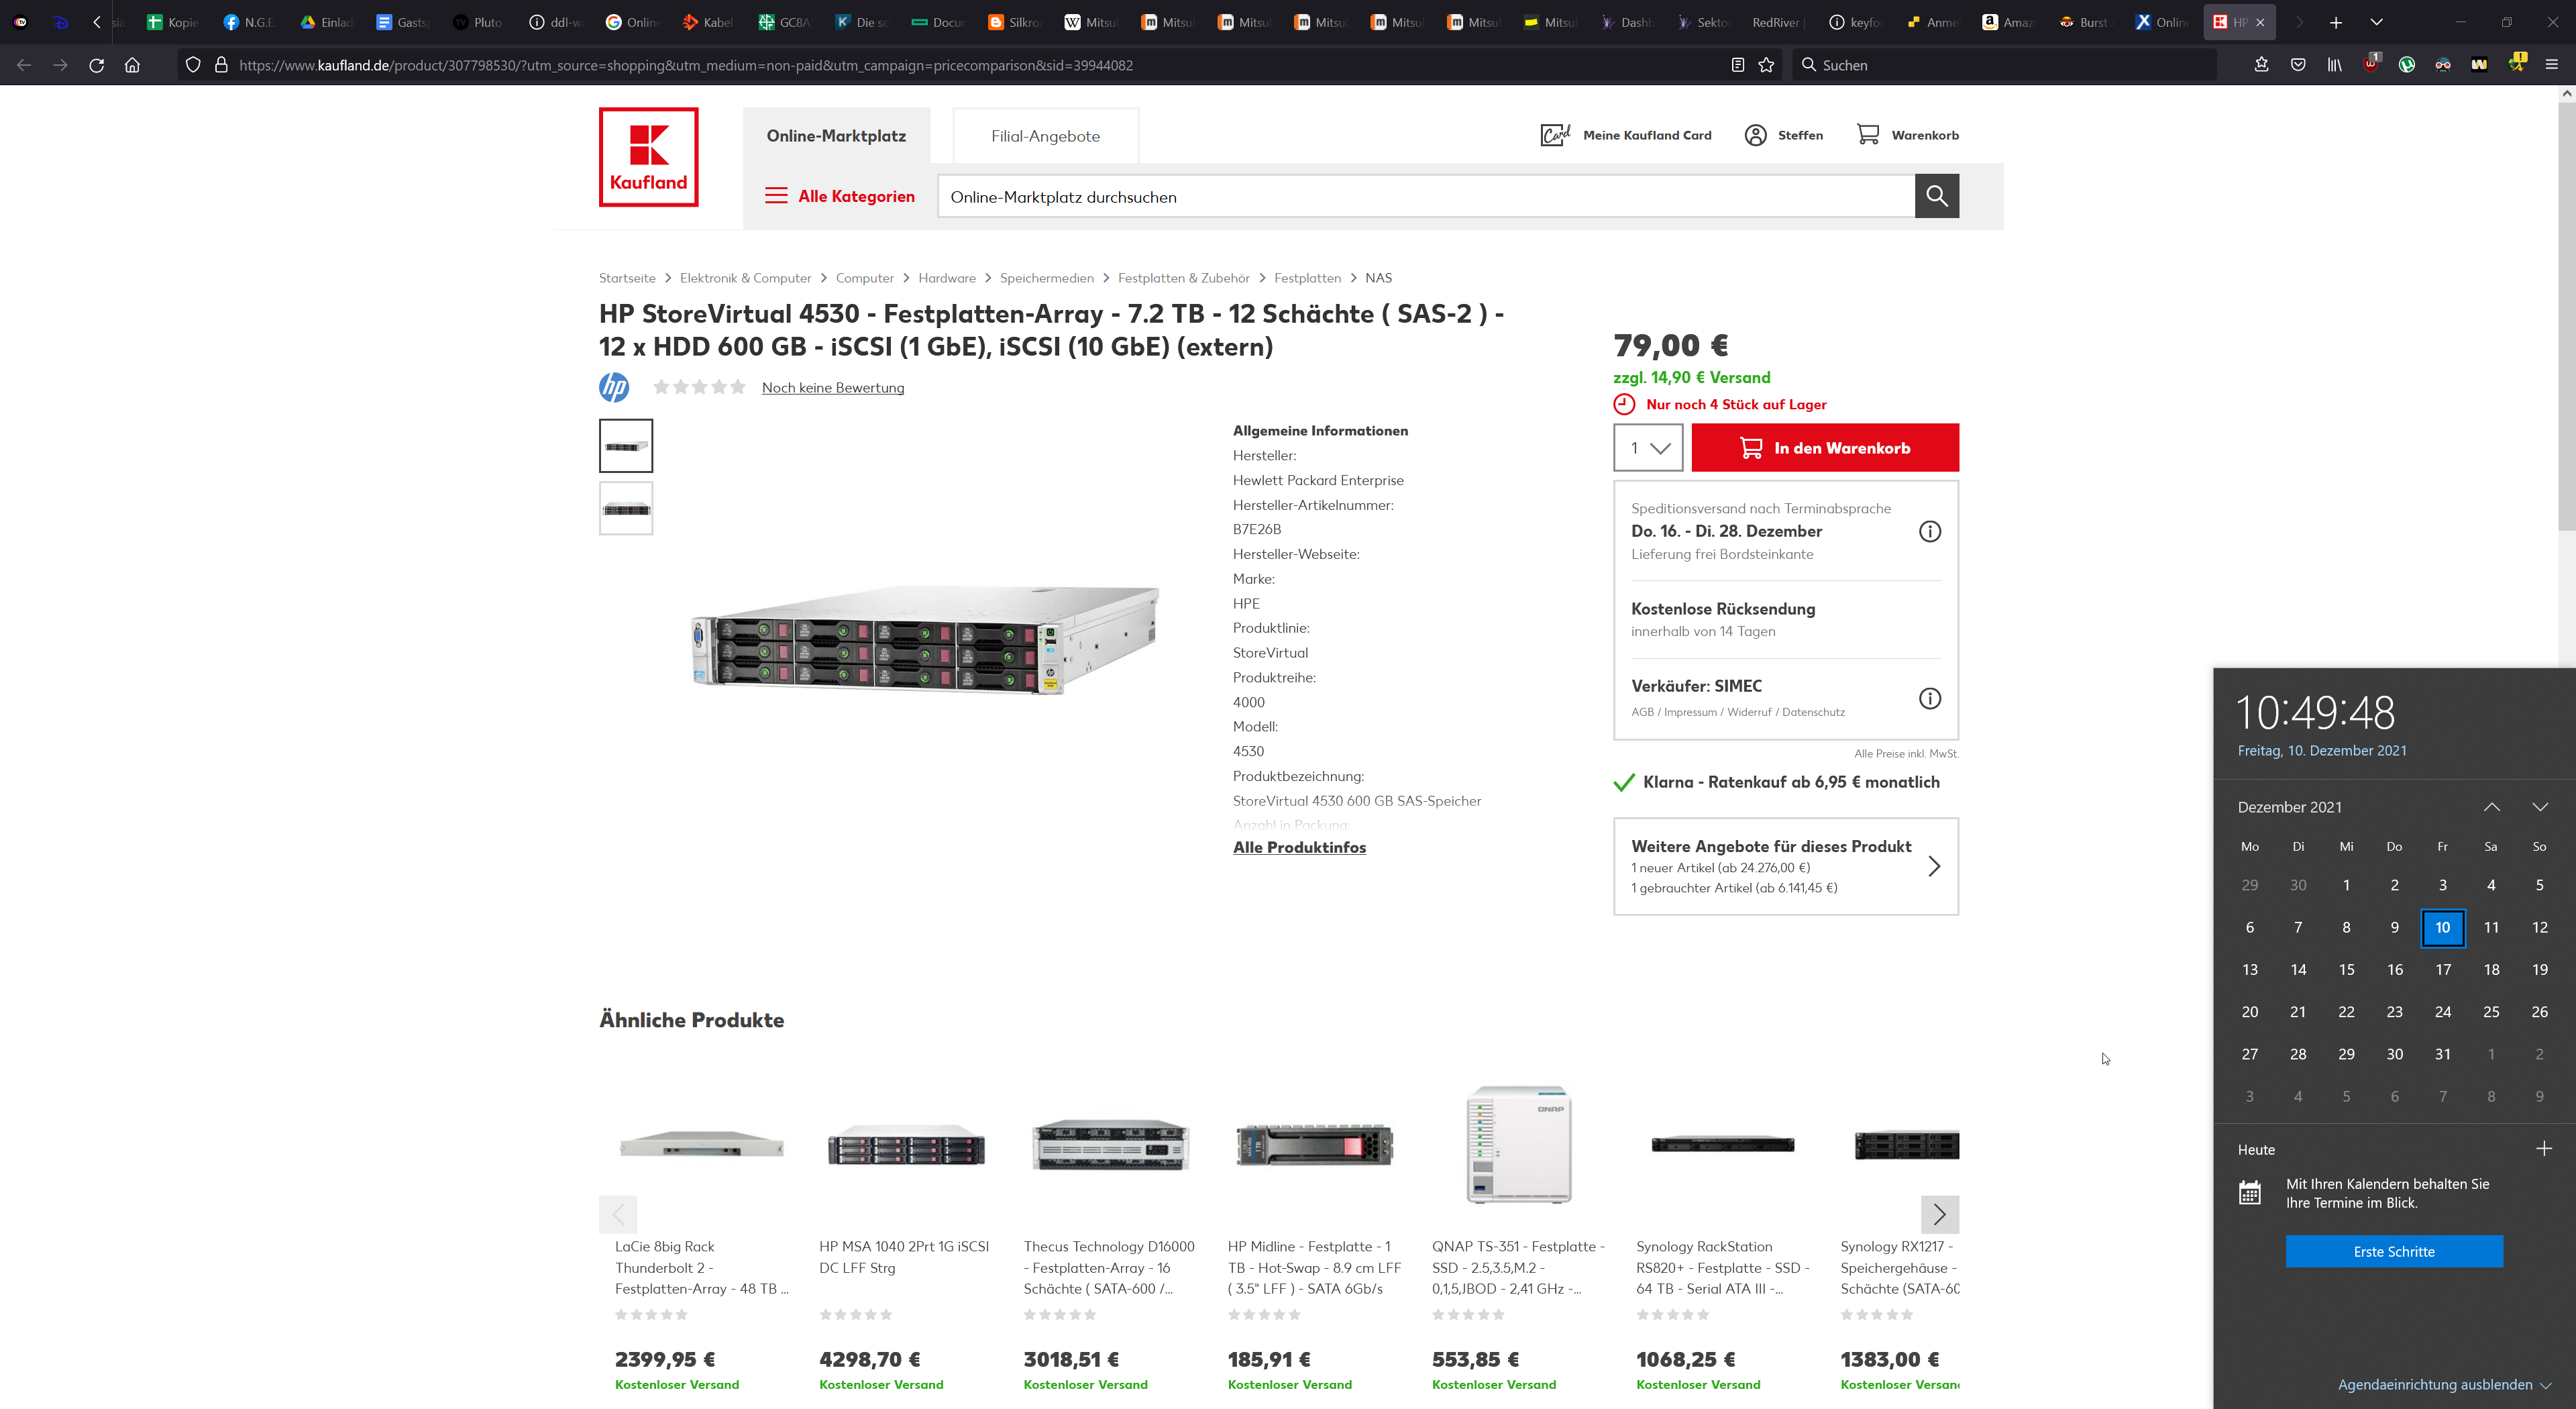Show next similar products
This screenshot has width=2576, height=1409.
[1939, 1214]
